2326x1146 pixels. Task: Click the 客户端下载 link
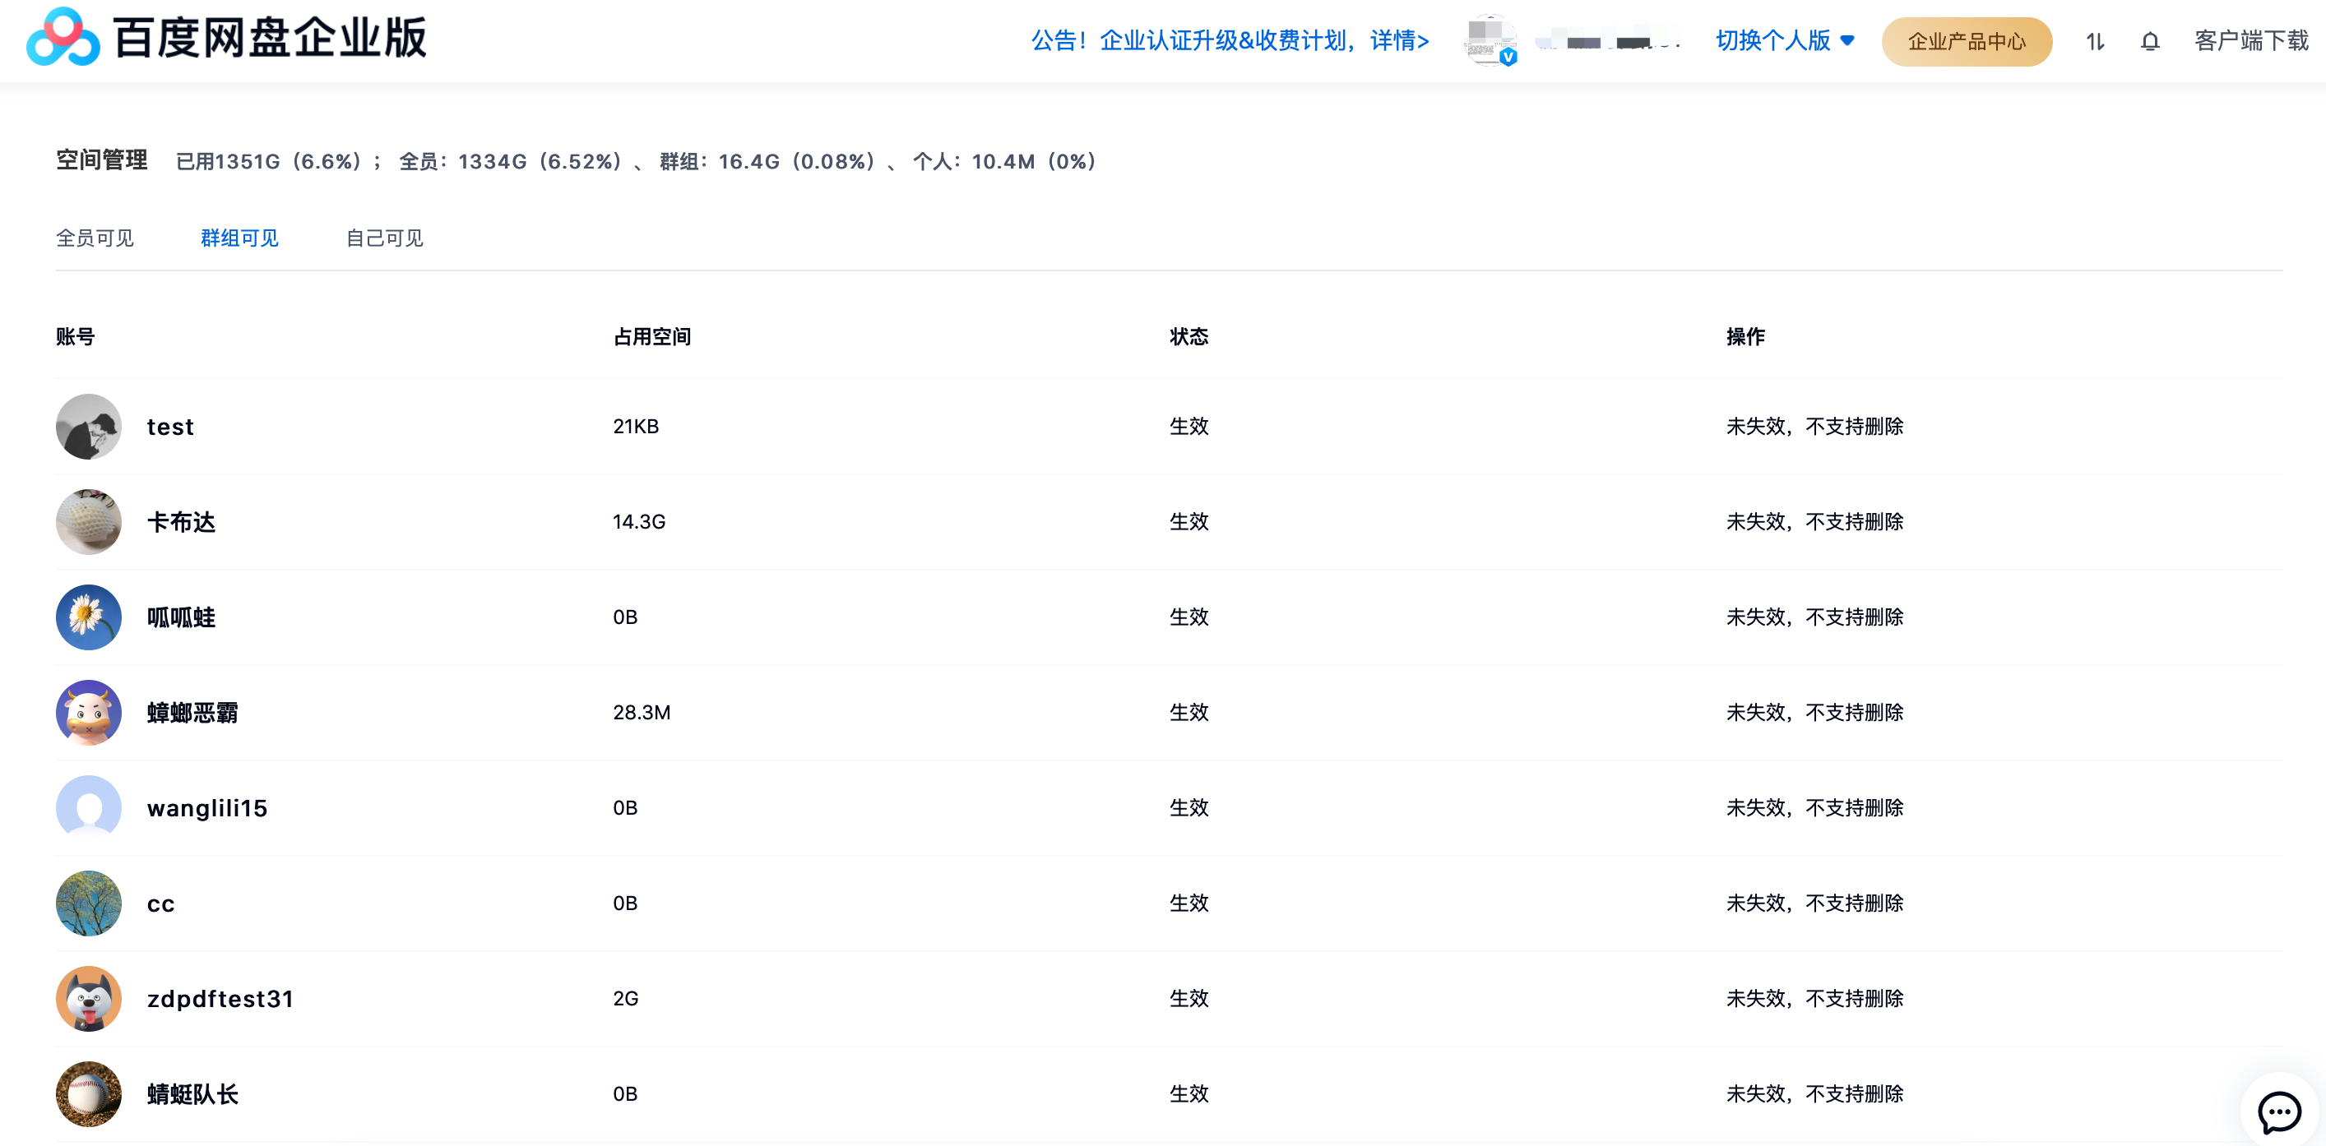point(2250,41)
